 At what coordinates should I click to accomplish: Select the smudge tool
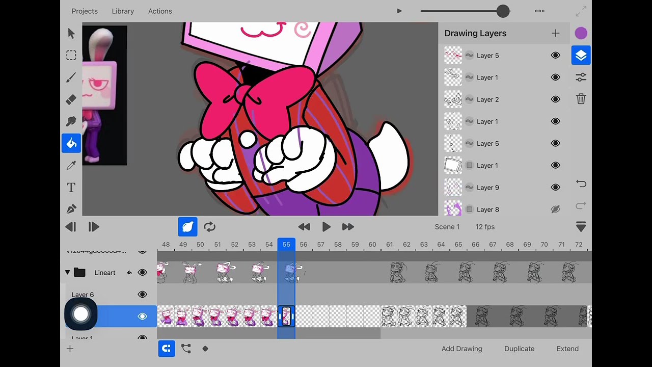[x=71, y=121]
